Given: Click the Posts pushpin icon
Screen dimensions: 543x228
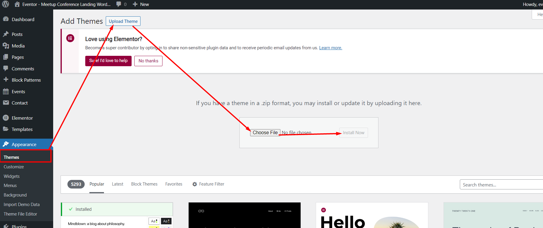Looking at the screenshot, I should 6,34.
